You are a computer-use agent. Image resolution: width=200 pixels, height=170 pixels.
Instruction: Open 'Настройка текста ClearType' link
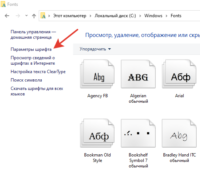[38, 72]
